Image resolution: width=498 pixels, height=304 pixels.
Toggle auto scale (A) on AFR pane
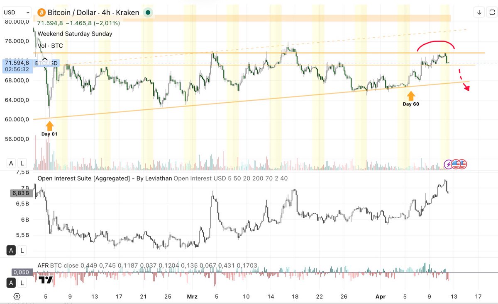[x=11, y=283]
